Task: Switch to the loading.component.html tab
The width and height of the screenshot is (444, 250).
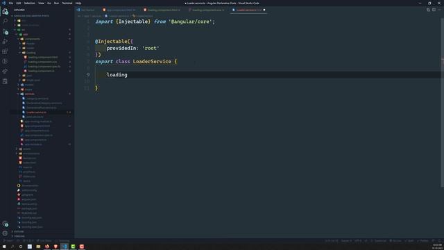Action: click(162, 10)
